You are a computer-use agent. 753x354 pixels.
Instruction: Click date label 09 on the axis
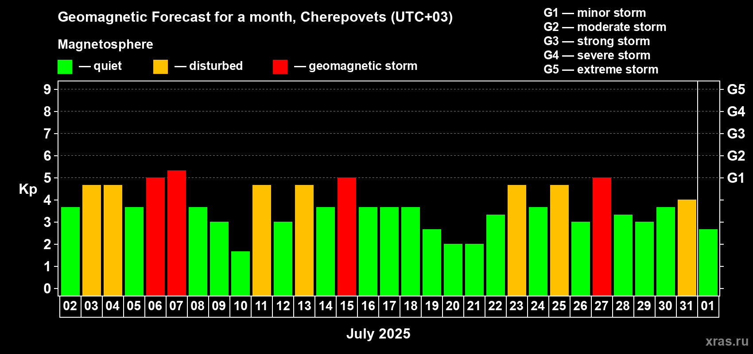click(219, 306)
